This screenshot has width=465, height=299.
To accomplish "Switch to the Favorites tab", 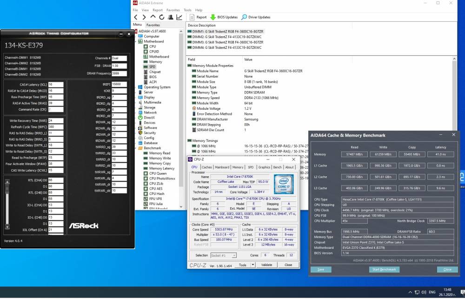I will point(153,25).
